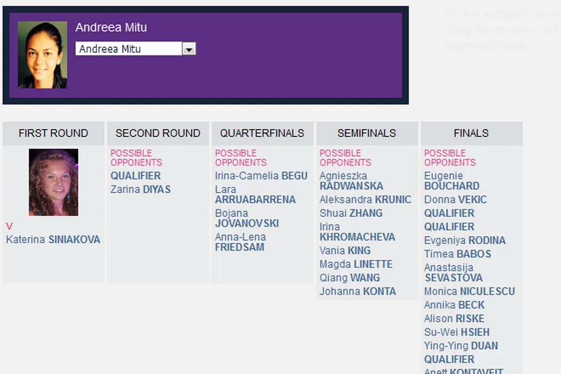Open Irina-Camelia Begu's link
The image size is (561, 374).
261,176
